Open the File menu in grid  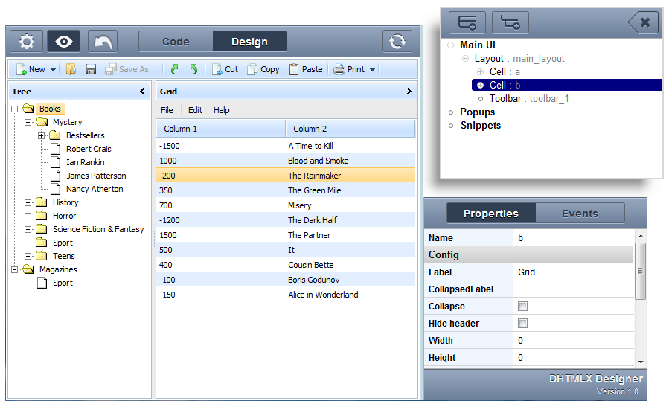coord(167,110)
